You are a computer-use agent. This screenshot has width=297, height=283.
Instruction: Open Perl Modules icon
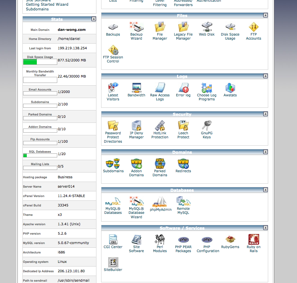(x=160, y=239)
